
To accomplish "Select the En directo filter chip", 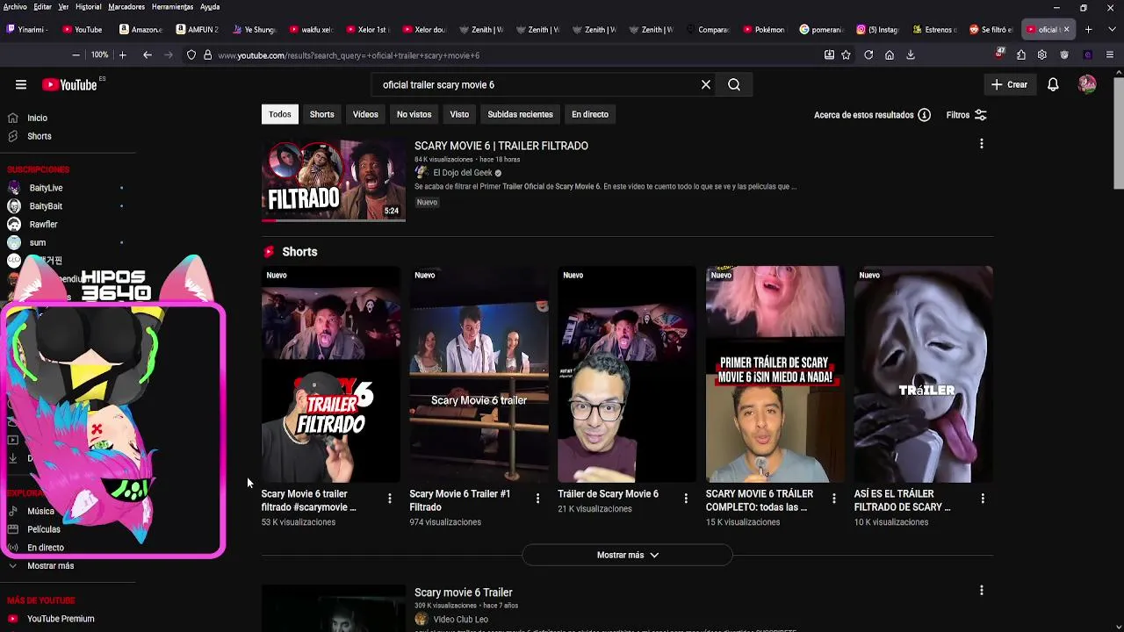I will (x=590, y=114).
